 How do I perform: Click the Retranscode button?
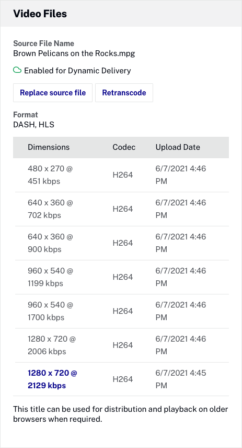click(x=124, y=93)
